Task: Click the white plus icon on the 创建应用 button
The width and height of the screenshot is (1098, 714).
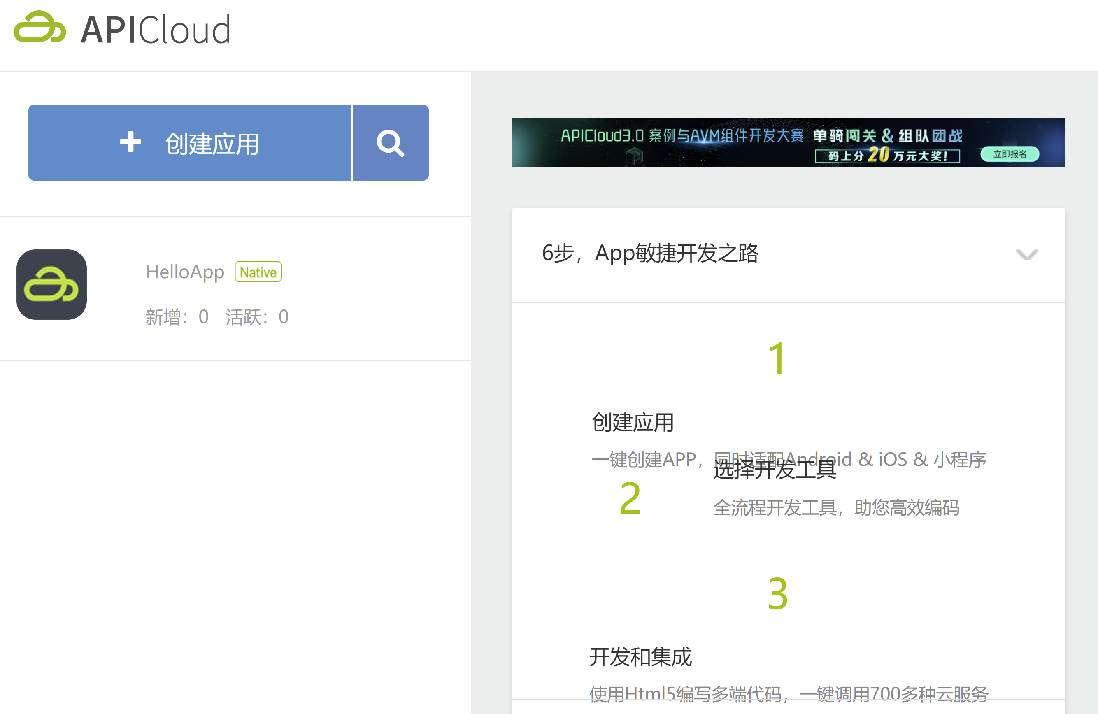Action: [130, 142]
